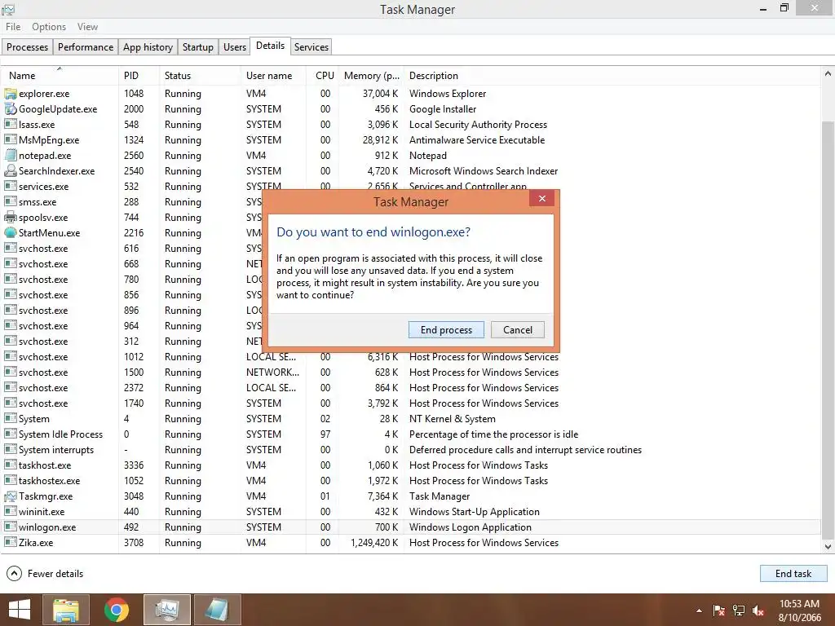
Task: Click the scrollbar down arrow
Action: (x=828, y=547)
